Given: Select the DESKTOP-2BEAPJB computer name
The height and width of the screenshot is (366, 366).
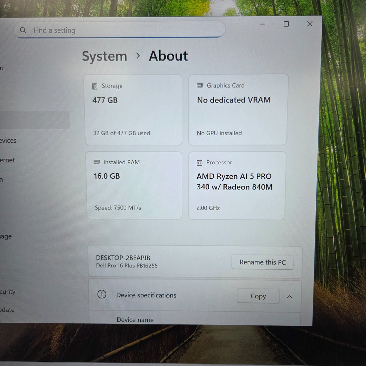Looking at the screenshot, I should pos(123,258).
